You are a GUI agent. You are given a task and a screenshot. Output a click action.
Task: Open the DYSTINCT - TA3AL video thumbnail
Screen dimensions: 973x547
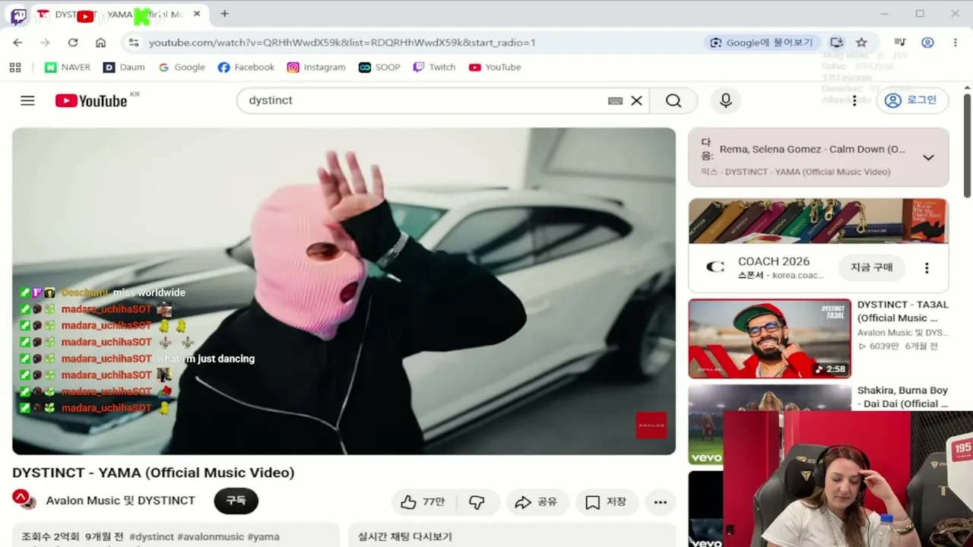coord(769,338)
